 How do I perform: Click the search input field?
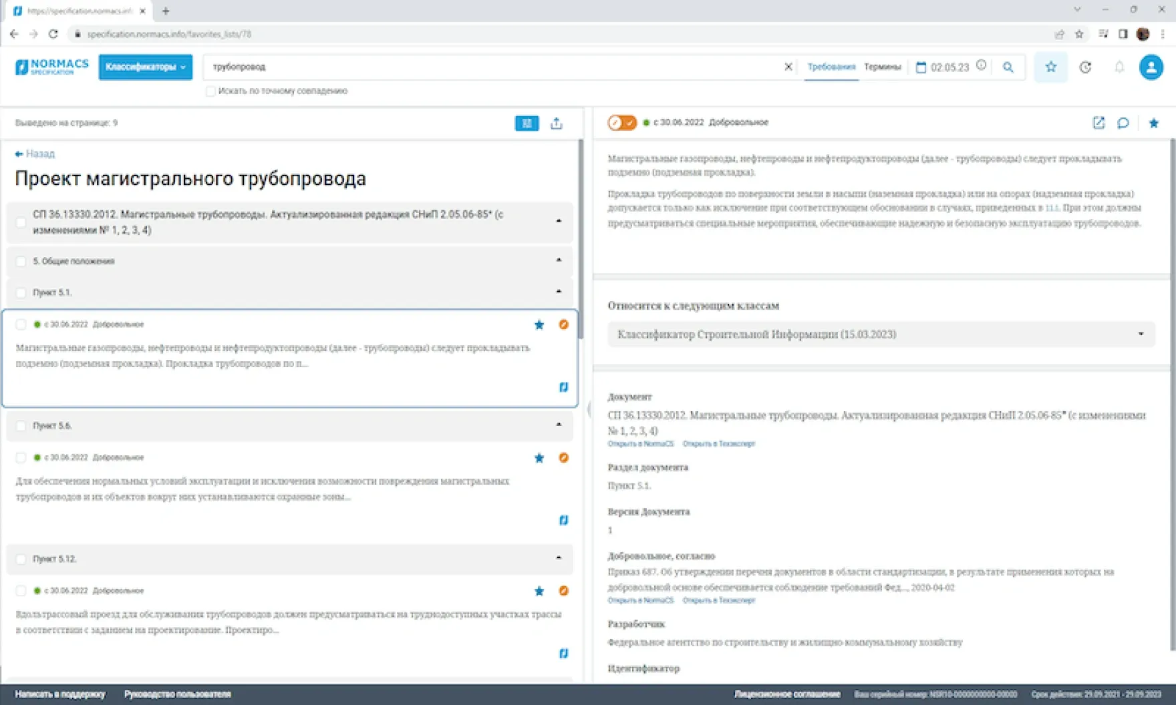point(494,67)
